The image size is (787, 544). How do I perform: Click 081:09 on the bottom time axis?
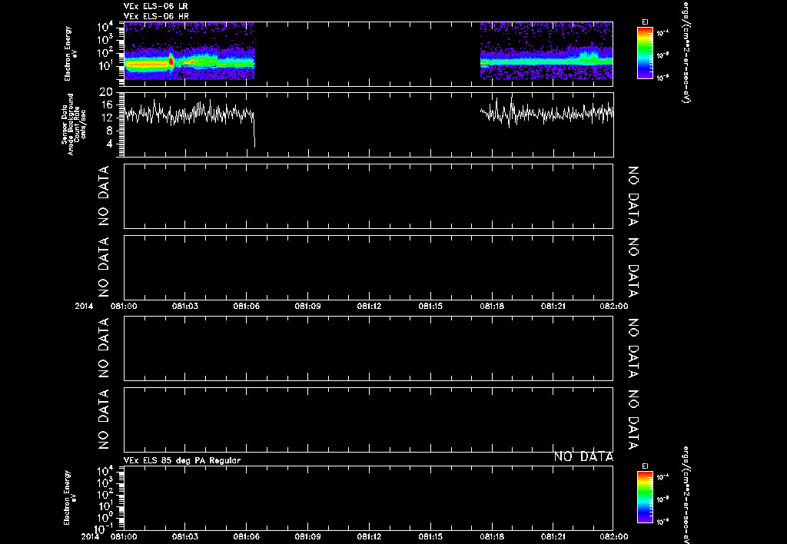point(307,536)
